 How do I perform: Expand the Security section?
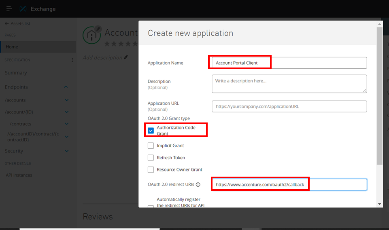[x=67, y=151]
